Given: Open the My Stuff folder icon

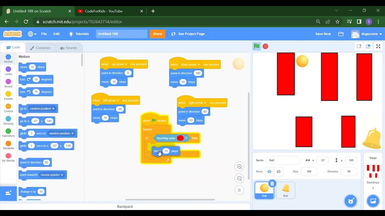Looking at the screenshot, I should tap(341, 34).
